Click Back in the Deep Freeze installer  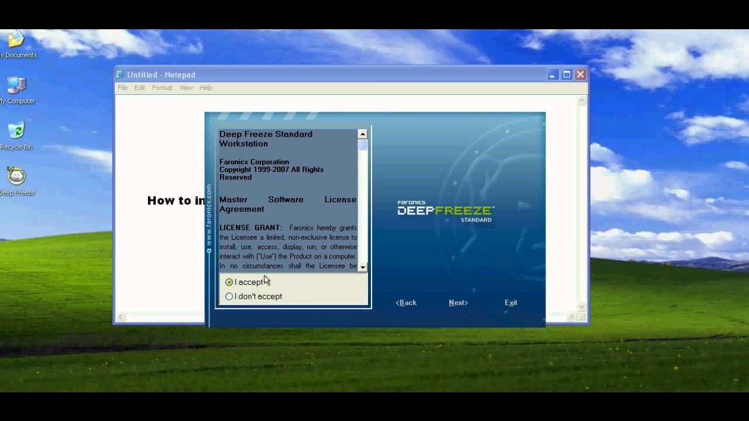(x=406, y=302)
